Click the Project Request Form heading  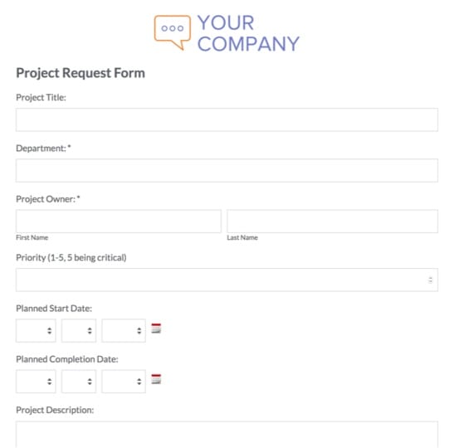click(81, 73)
